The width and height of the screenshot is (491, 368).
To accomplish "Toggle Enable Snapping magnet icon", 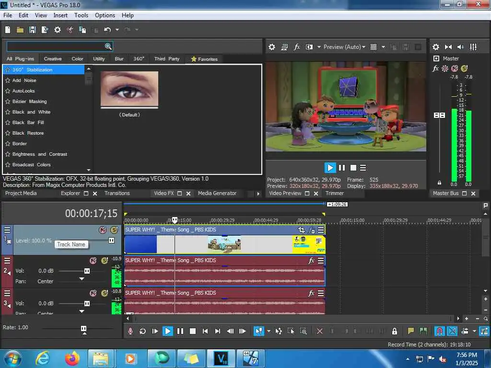I will (x=439, y=331).
